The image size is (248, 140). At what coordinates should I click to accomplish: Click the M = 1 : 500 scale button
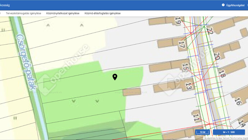coord(229,132)
